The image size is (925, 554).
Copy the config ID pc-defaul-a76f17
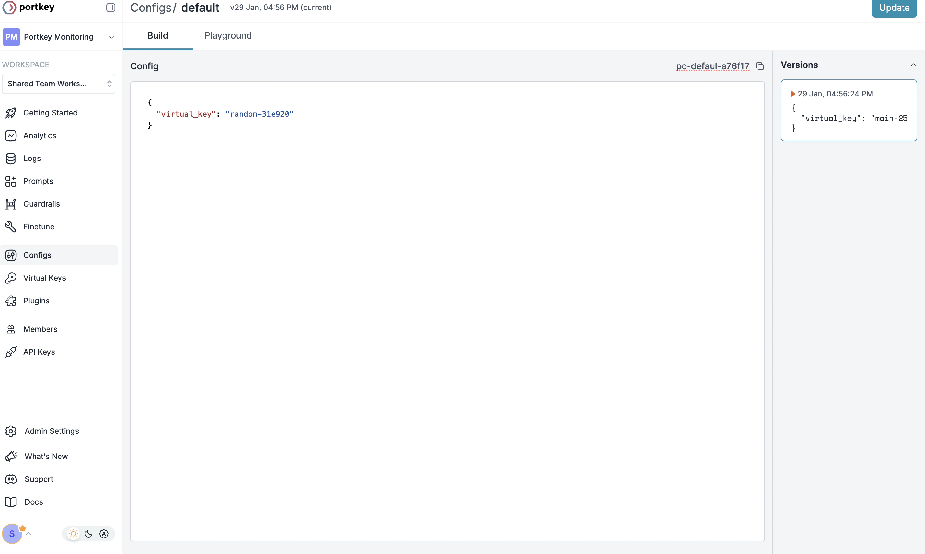tap(759, 66)
